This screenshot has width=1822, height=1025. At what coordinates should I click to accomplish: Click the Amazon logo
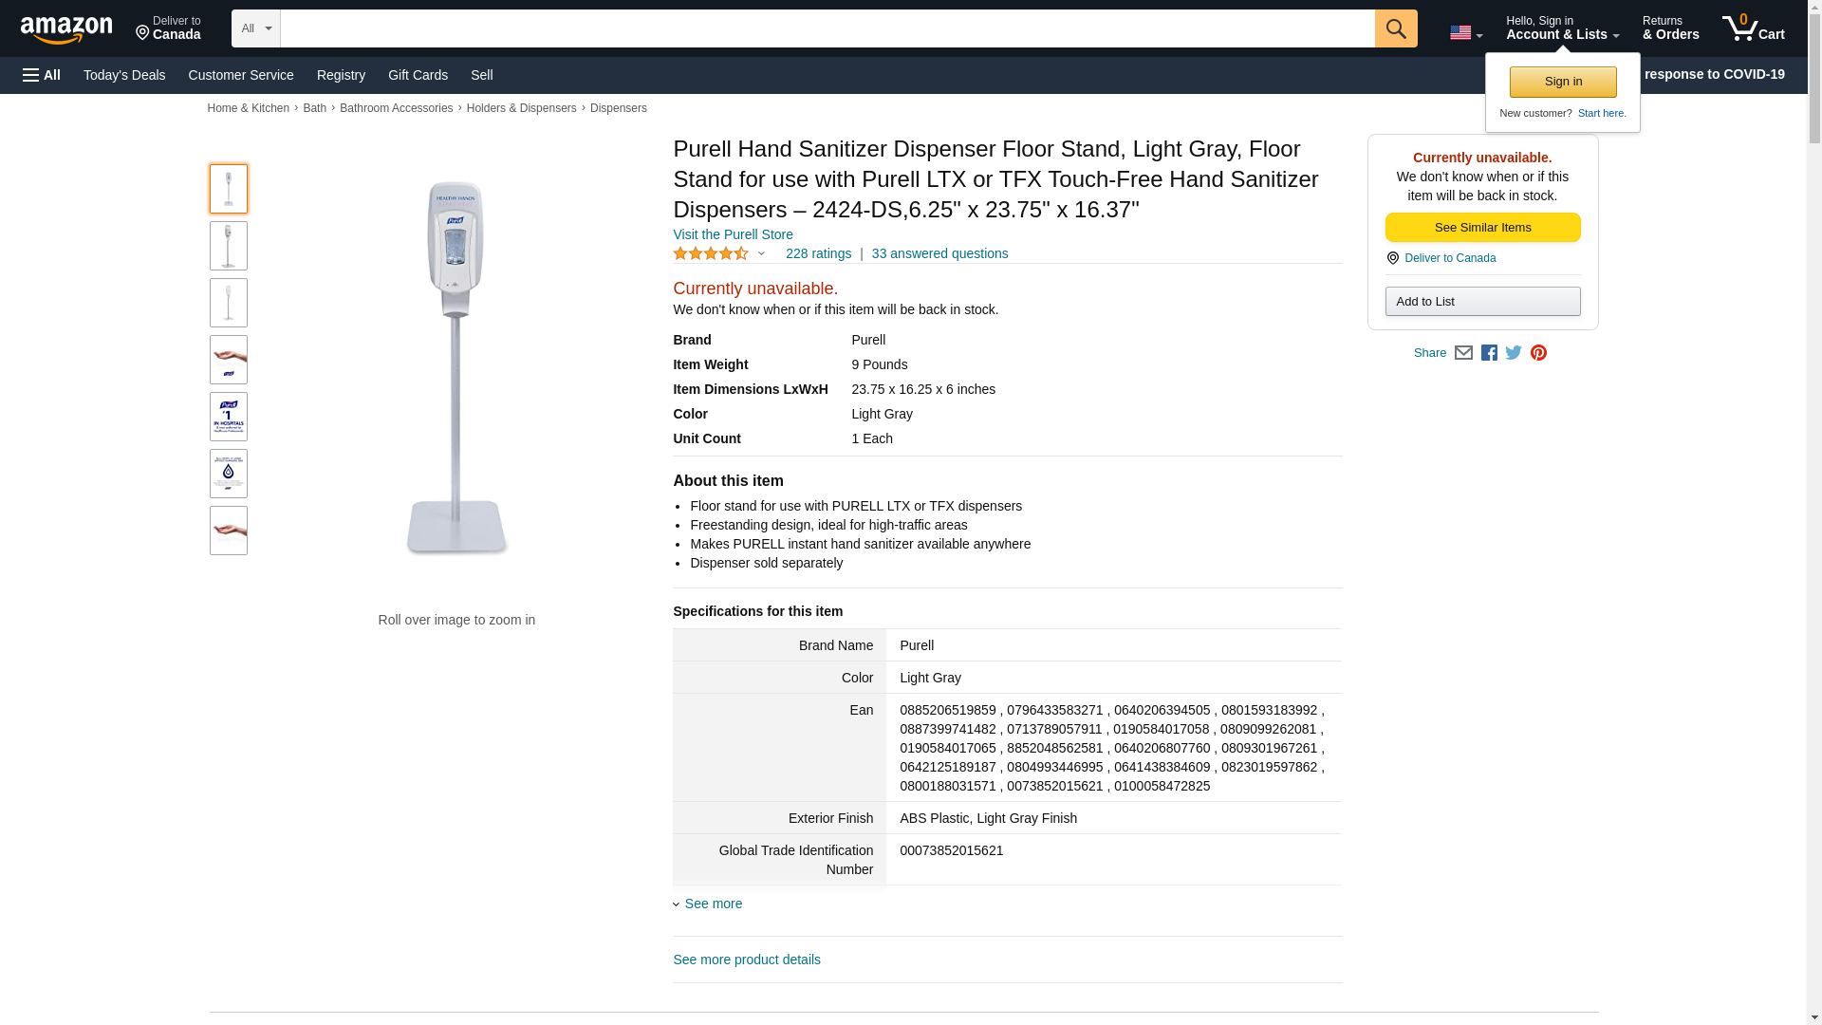pos(66,29)
